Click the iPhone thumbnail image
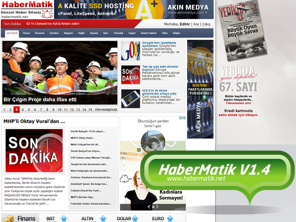Viewport: 296px width, 222px height. (x=131, y=99)
